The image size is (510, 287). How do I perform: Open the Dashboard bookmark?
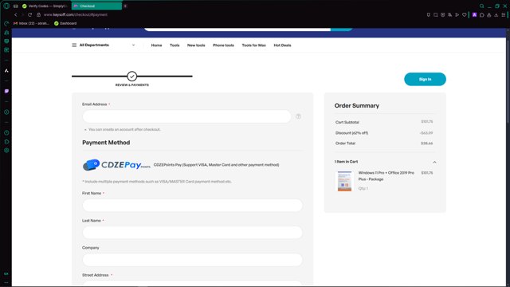click(x=65, y=23)
